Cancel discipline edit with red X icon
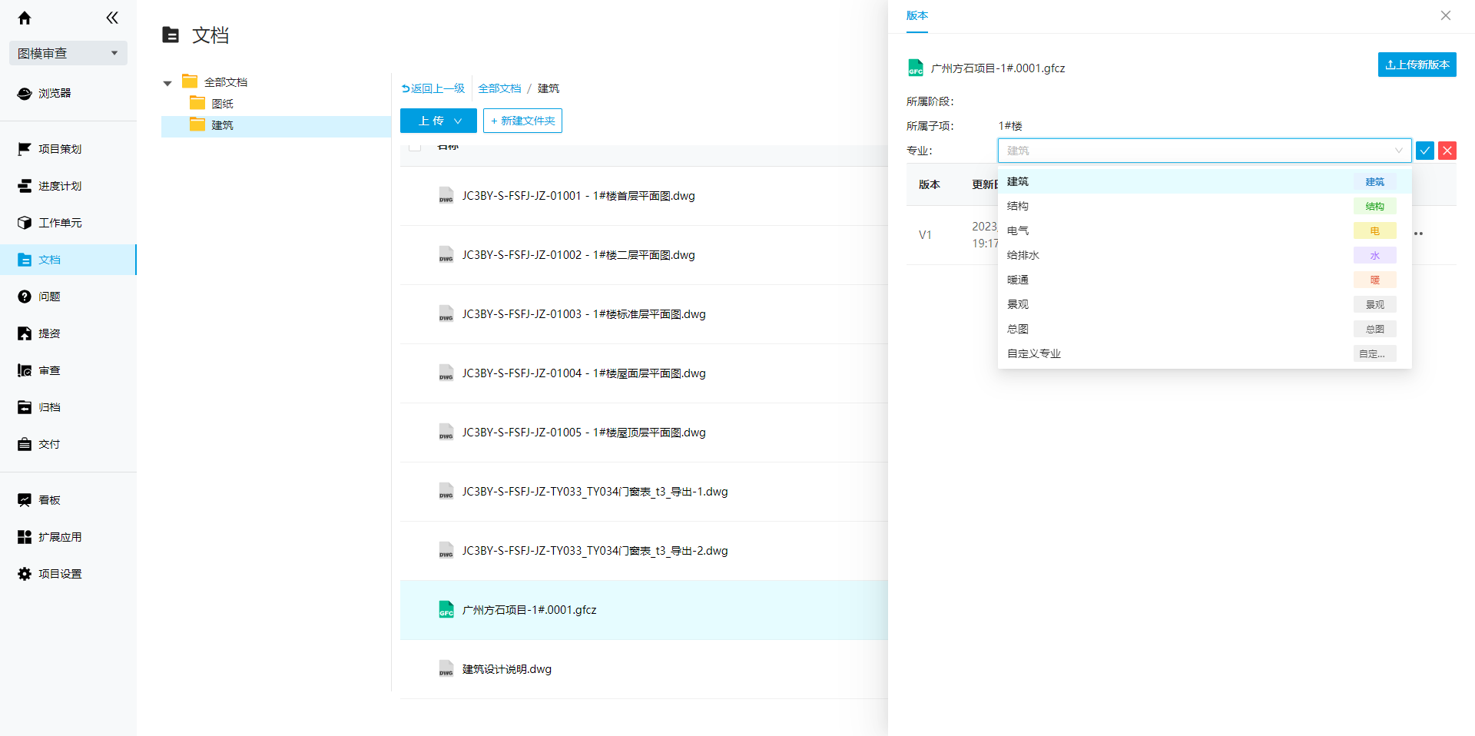 [x=1447, y=151]
